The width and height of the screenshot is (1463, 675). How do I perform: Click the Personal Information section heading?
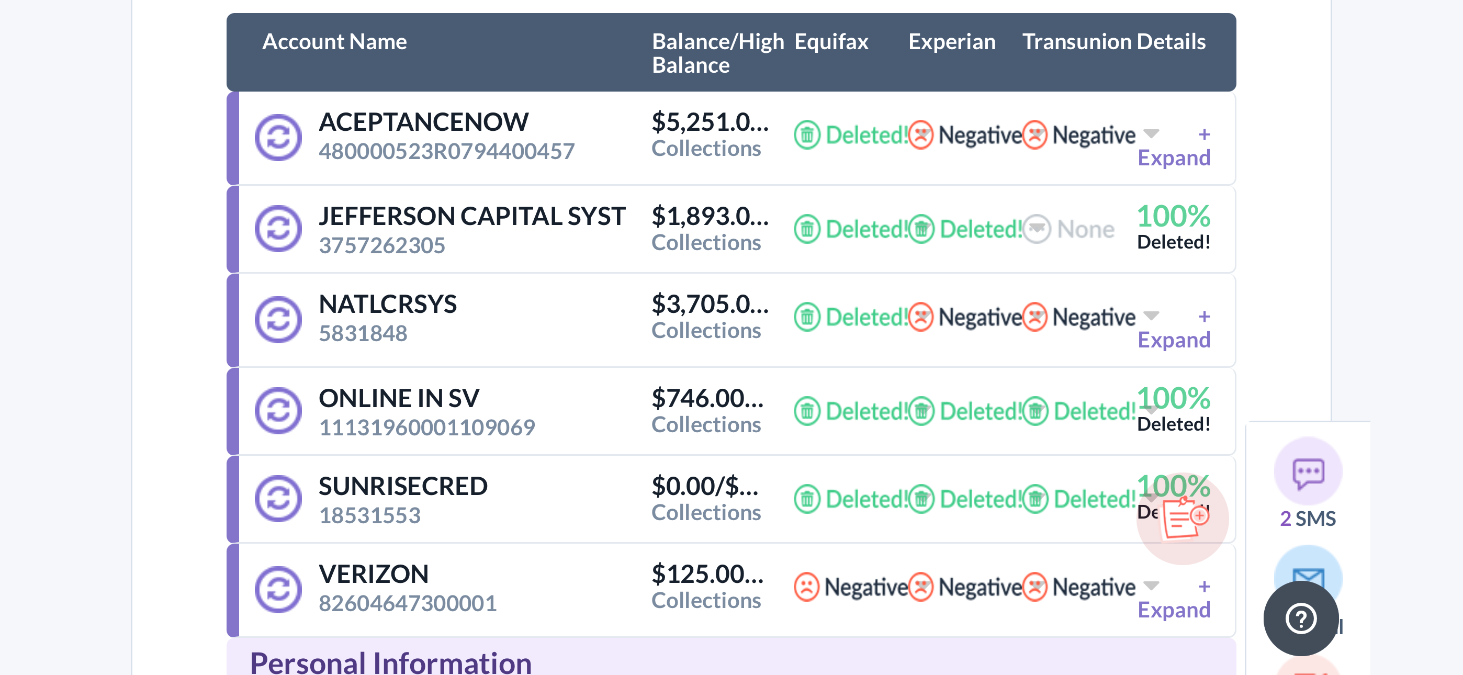[x=391, y=662]
